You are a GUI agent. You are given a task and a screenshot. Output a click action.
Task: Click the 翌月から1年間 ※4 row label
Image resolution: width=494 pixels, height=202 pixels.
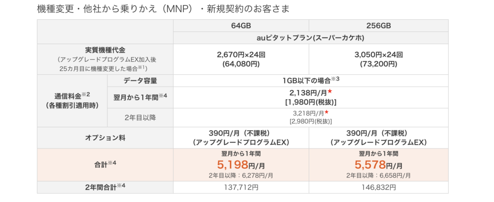click(x=140, y=97)
